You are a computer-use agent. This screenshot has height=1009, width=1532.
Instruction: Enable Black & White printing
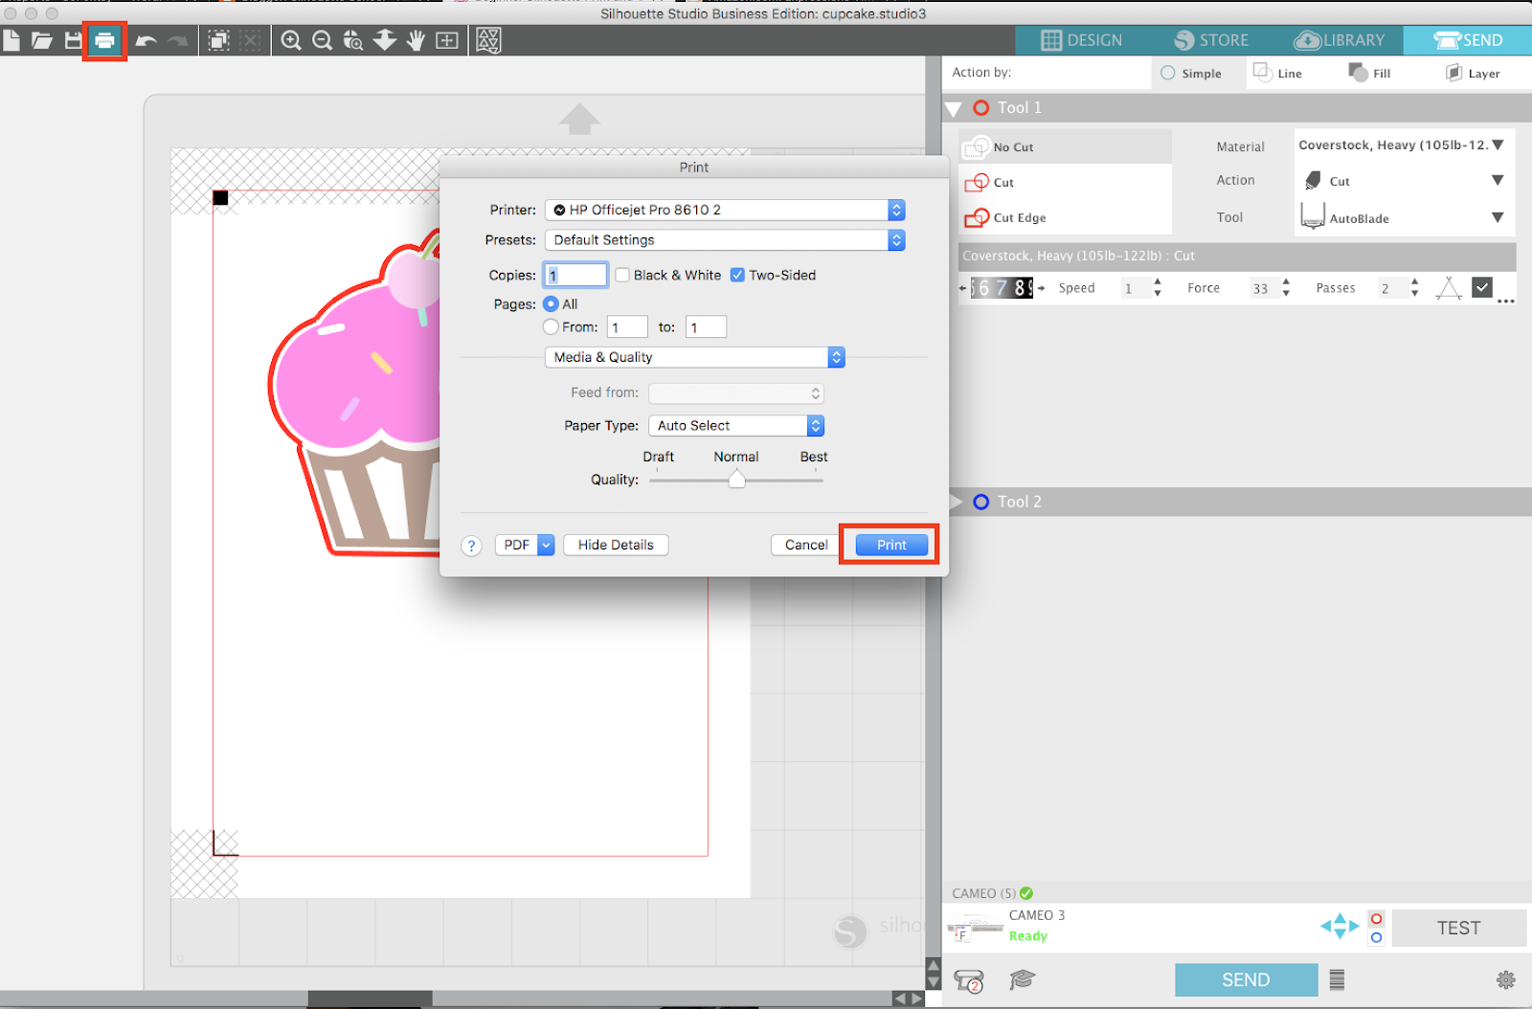pos(622,275)
